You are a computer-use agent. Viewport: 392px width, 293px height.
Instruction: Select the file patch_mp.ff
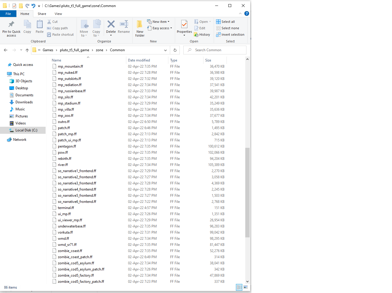67,134
